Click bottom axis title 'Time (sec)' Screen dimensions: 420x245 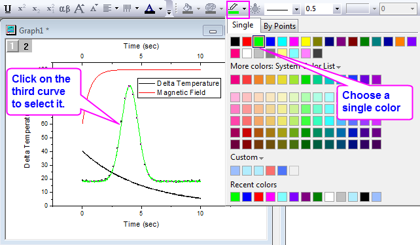(x=141, y=224)
